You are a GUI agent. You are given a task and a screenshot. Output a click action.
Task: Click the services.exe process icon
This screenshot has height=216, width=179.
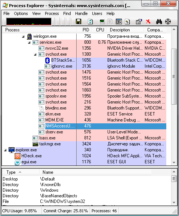point(36,42)
